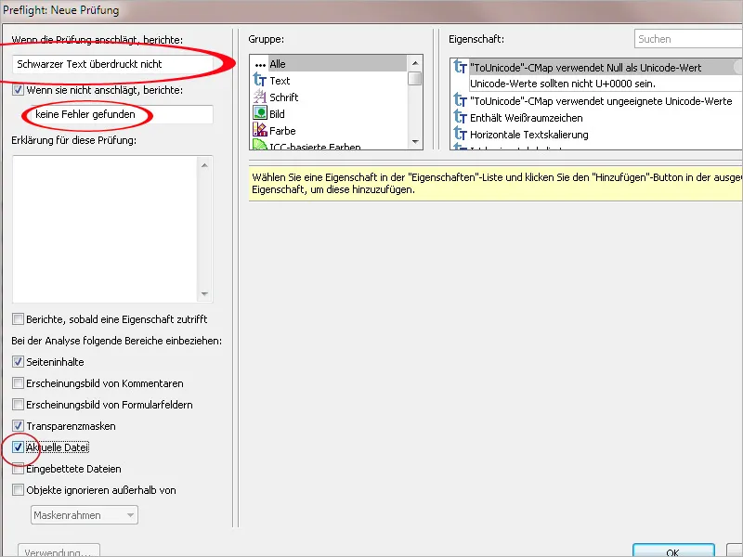Image resolution: width=743 pixels, height=557 pixels.
Task: Click icon beside Horizontale Textskalierung
Action: (460, 134)
